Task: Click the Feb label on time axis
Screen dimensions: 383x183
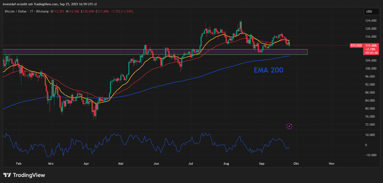Action: (19, 164)
